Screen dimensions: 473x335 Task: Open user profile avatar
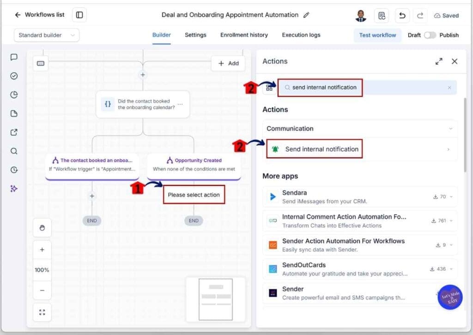click(x=361, y=15)
